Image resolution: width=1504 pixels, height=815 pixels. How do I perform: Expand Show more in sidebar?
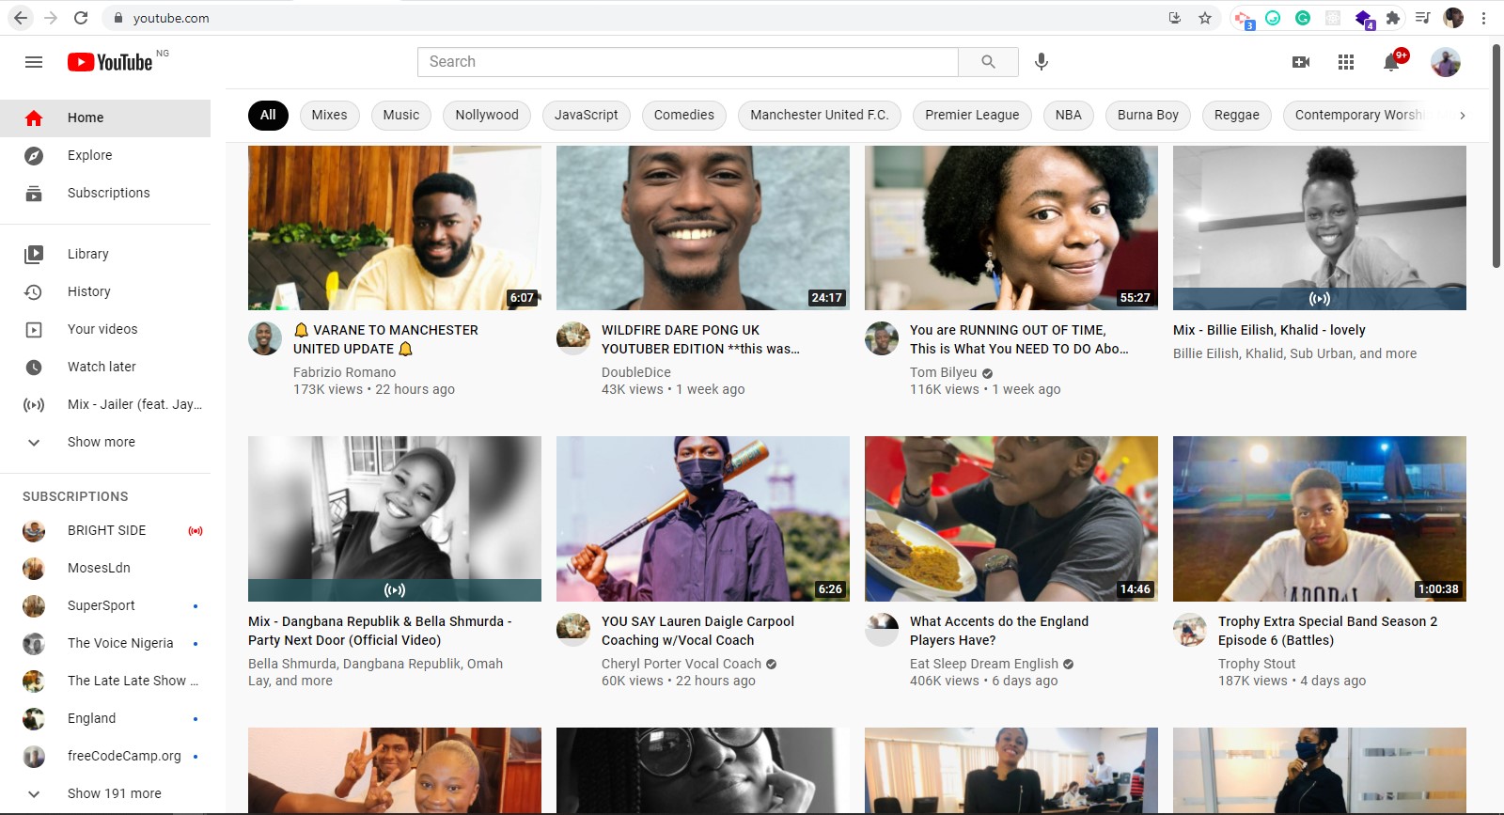(105, 442)
